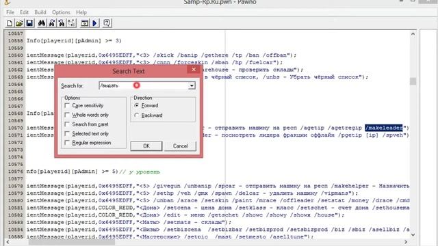The width and height of the screenshot is (438, 246).
Task: Click the horizontal scrollbar thumb at the bottom
Action: (x=71, y=243)
